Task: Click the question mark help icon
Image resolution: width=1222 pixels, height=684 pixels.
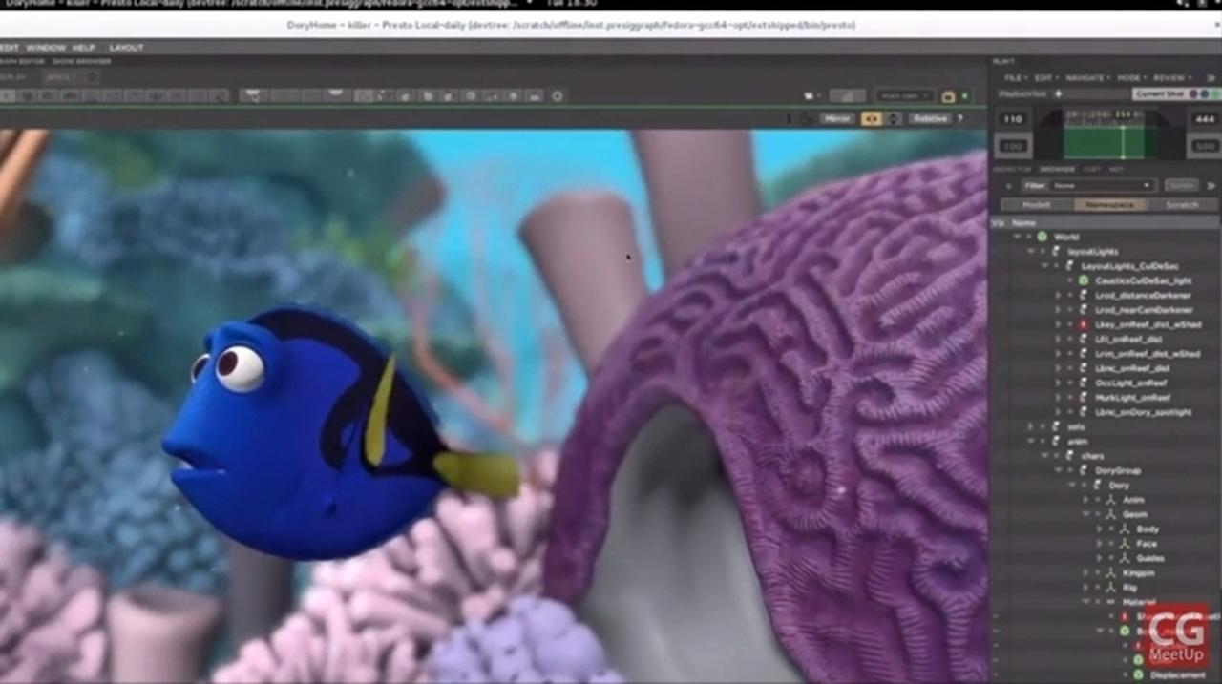Action: click(x=959, y=119)
